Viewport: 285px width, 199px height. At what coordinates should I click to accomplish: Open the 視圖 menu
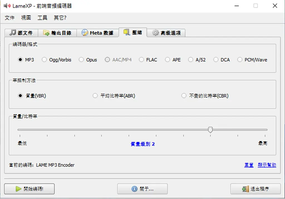pos(26,17)
